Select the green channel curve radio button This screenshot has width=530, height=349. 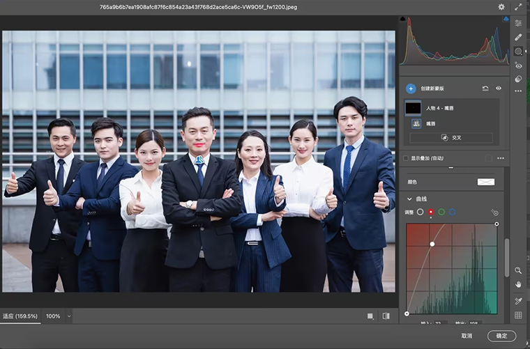coord(441,212)
